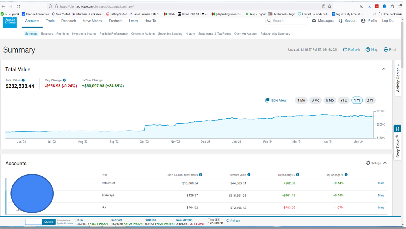Open the Trade menu

(x=50, y=21)
